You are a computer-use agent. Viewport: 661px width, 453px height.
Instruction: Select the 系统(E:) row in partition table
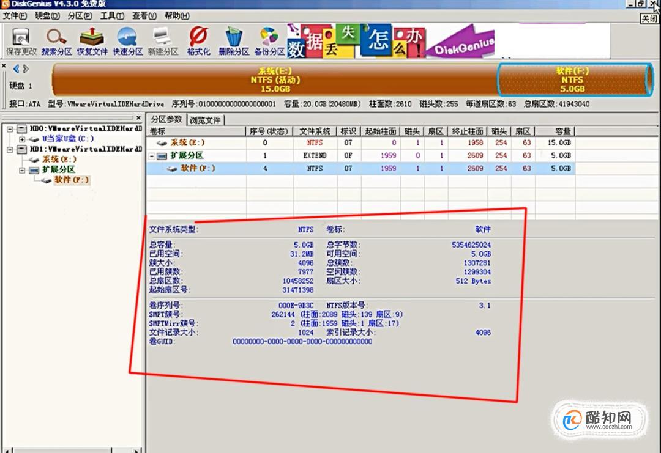[x=360, y=142]
